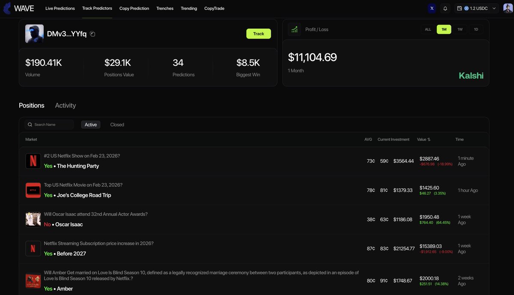Click the green Track button
Viewport: 514px width, 295px height.
[259, 33]
